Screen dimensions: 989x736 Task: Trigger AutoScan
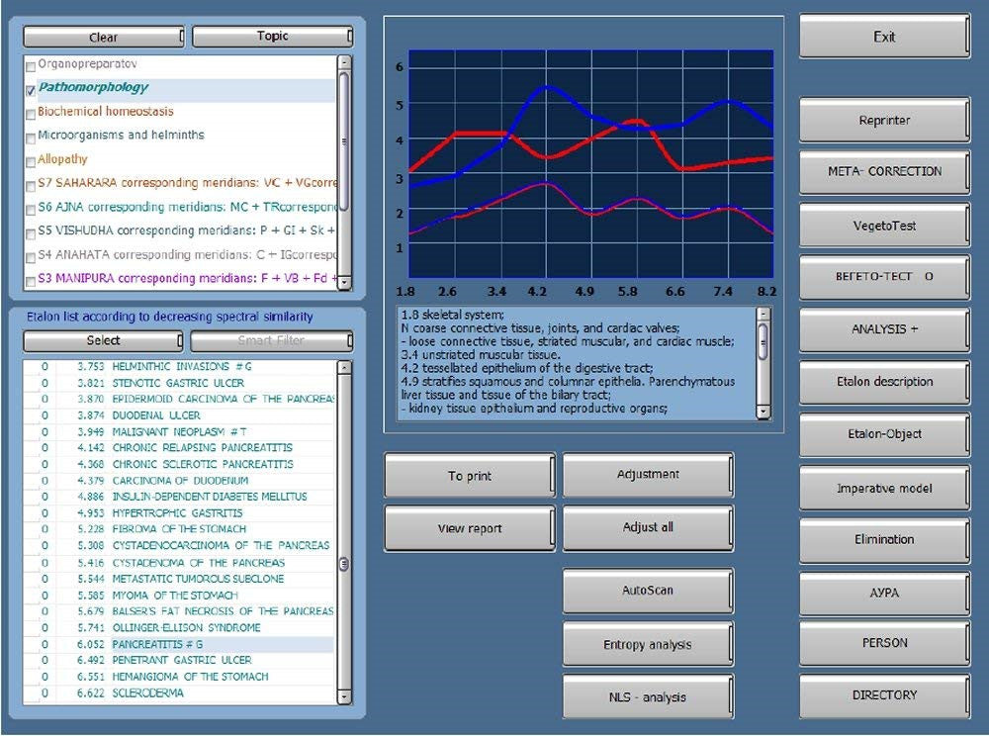tap(648, 591)
